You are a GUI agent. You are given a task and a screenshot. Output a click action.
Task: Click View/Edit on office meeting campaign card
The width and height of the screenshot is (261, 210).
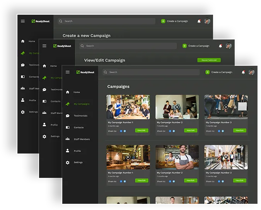point(191,130)
